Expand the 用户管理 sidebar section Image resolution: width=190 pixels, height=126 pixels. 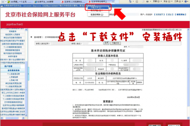pos(8,66)
